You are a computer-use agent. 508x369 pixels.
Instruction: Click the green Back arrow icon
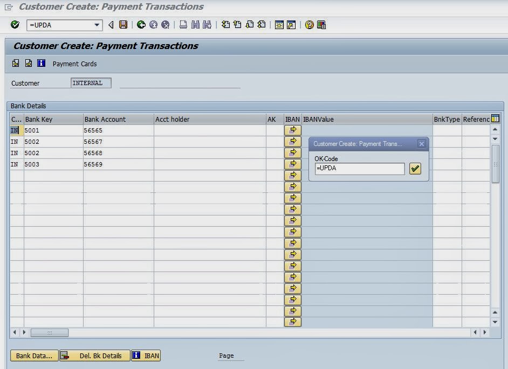coord(141,25)
